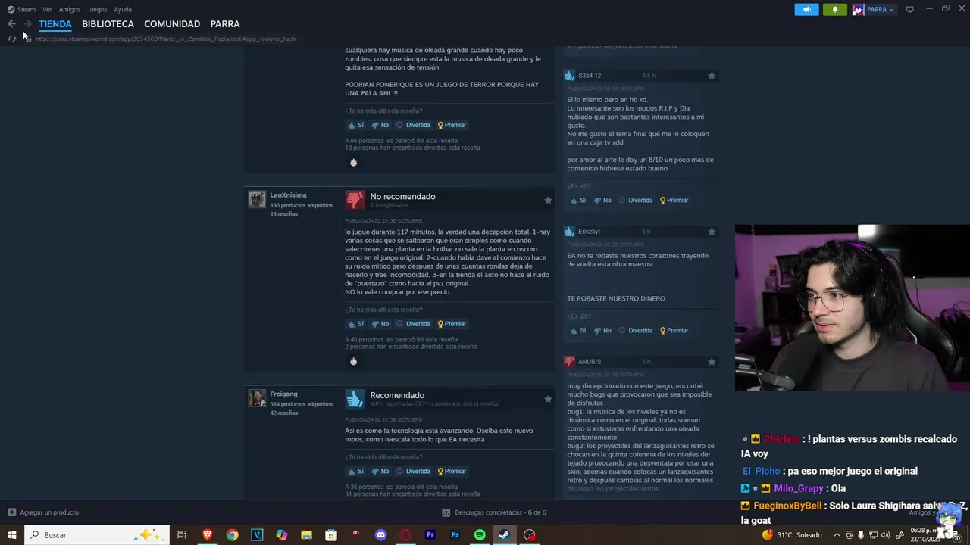The width and height of the screenshot is (970, 545).
Task: Open the PARRA profile tab
Action: [x=225, y=24]
